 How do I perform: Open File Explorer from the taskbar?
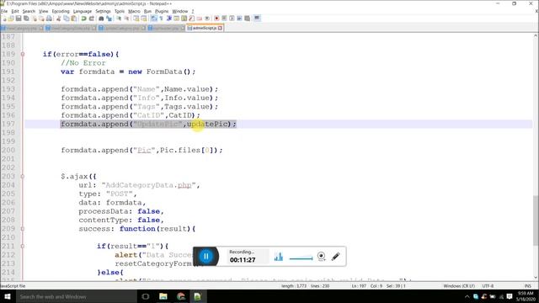tap(163, 296)
